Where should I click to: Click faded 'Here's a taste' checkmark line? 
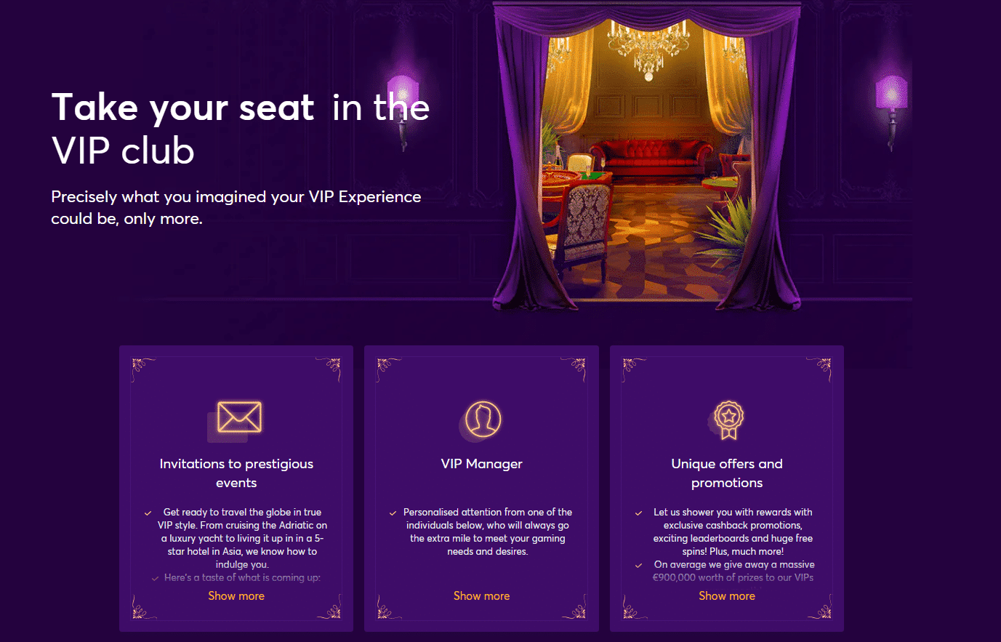coord(236,578)
